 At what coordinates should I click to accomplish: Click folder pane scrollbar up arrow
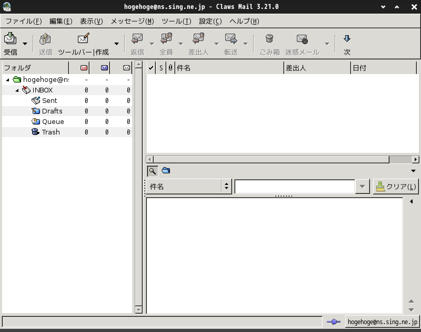138,65
